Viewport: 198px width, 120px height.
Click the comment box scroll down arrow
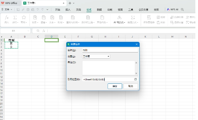(136, 73)
